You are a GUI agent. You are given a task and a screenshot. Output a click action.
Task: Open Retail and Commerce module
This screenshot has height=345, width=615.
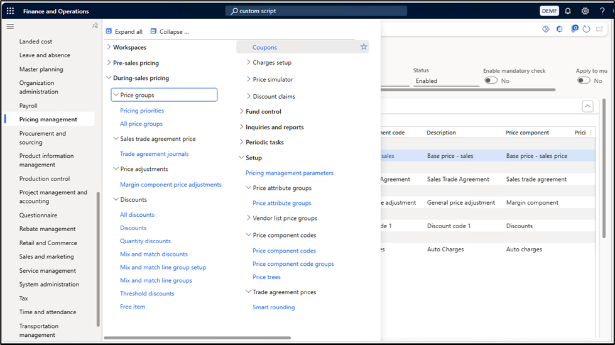tap(48, 243)
